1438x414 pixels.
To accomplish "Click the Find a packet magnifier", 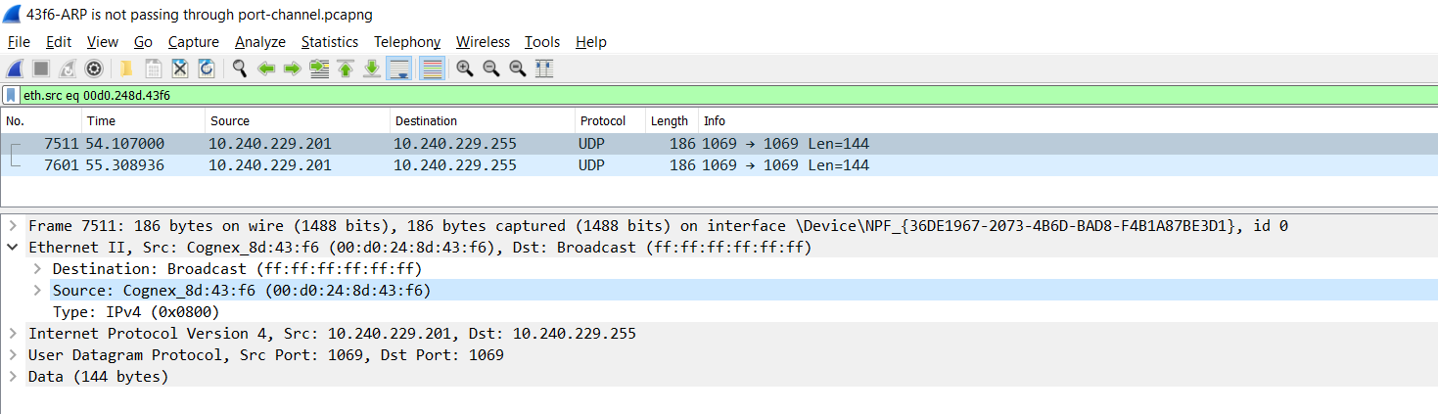I will [x=239, y=69].
